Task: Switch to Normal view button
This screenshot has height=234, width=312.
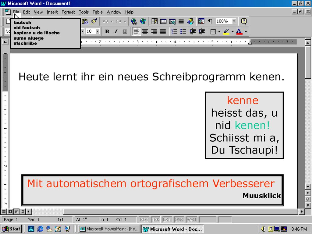Action: pos(4,211)
